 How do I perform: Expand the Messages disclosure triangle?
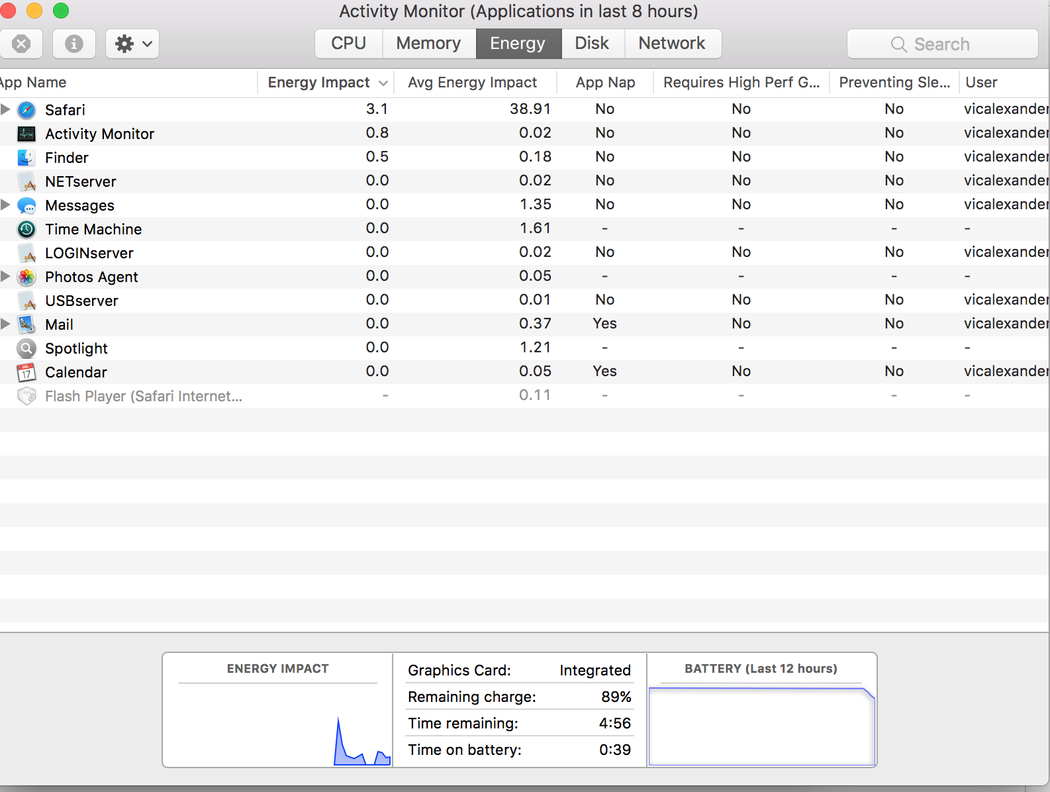(5, 205)
